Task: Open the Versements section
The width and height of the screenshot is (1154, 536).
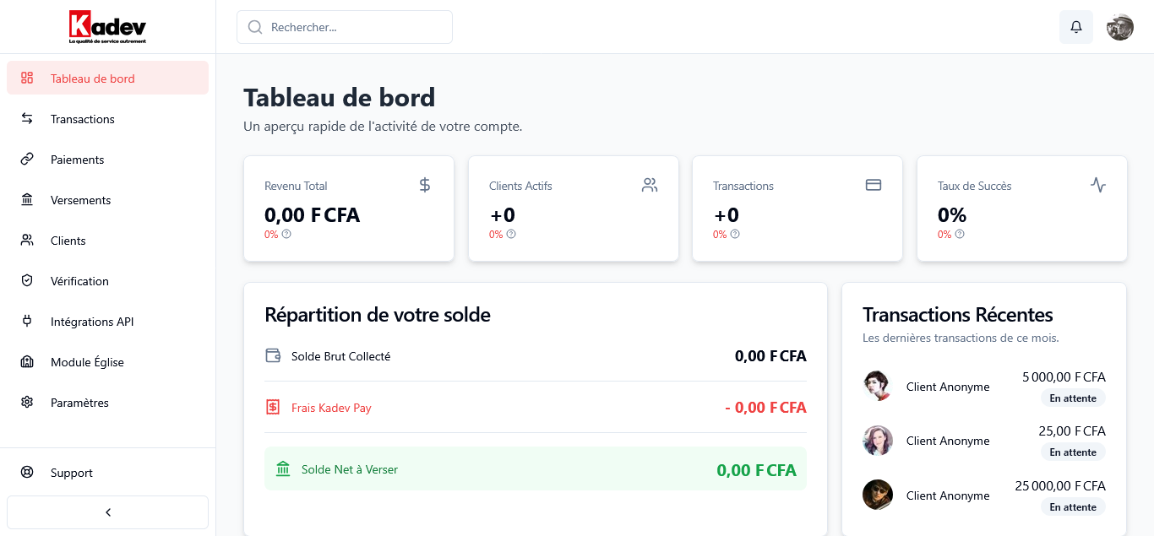Action: (80, 200)
